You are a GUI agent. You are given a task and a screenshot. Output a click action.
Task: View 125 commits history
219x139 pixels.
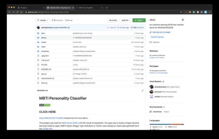coord(137,28)
